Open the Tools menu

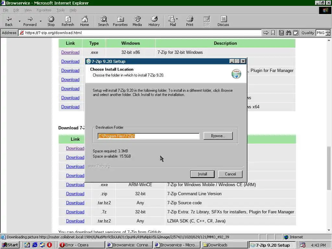tap(61, 10)
